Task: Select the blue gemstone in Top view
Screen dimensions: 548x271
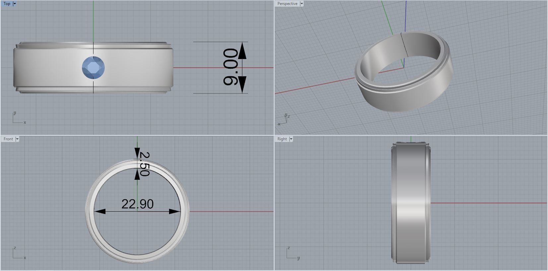Action: pos(93,68)
